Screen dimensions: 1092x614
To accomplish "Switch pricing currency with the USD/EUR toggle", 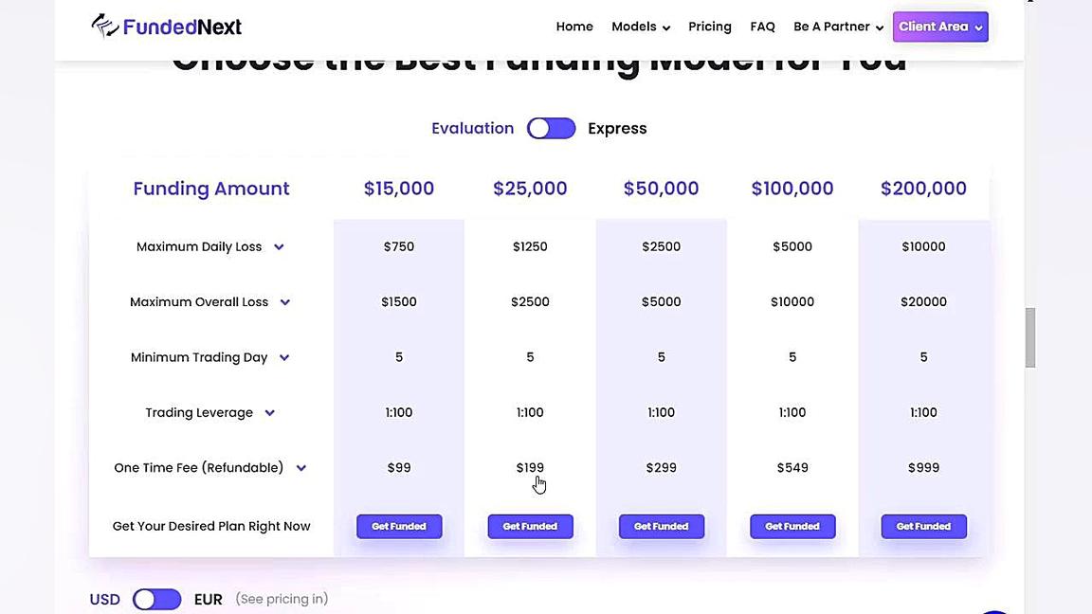I will [156, 599].
